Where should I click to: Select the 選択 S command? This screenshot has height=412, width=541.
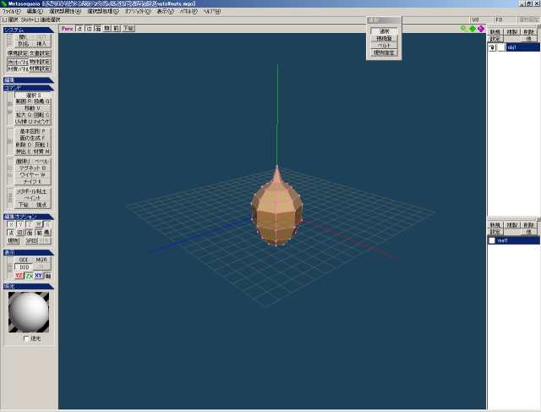pyautogui.click(x=33, y=95)
